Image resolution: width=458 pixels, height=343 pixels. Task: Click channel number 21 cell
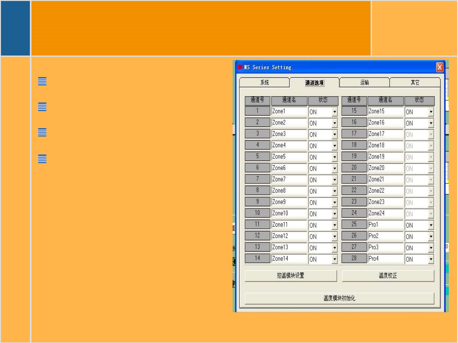click(x=354, y=179)
